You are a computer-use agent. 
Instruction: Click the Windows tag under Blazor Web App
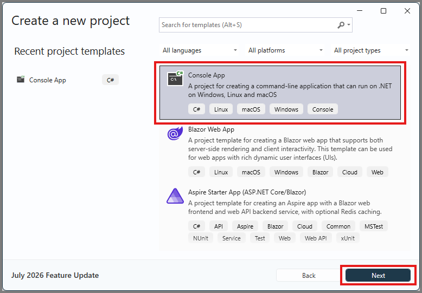[286, 172]
